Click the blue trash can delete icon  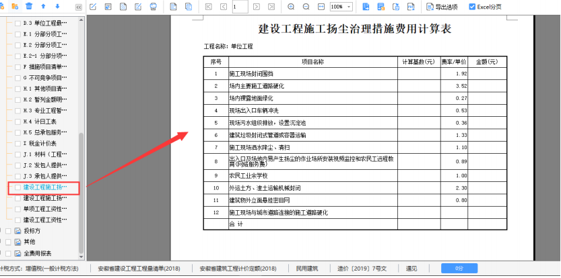coord(30,6)
